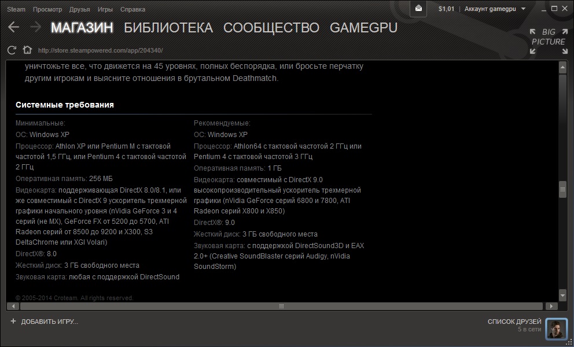This screenshot has height=347, width=574.
Task: Maximize the Steam window
Action: (554, 9)
